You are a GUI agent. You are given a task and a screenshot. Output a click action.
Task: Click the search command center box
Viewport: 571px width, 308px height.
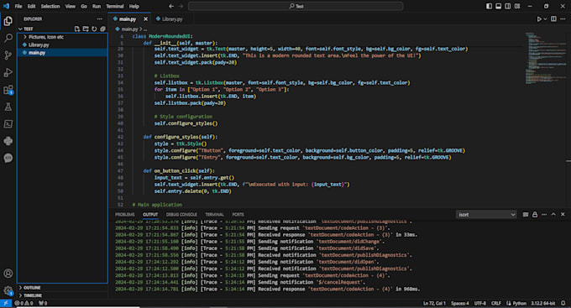click(x=296, y=6)
